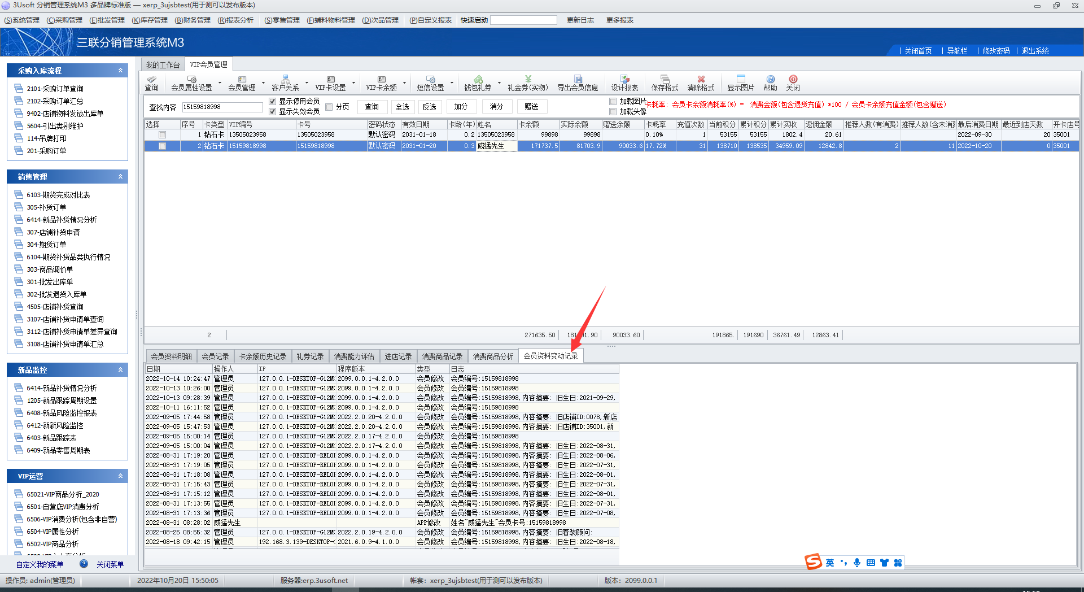The width and height of the screenshot is (1084, 592).
Task: Click the 消分 button
Action: (x=496, y=107)
